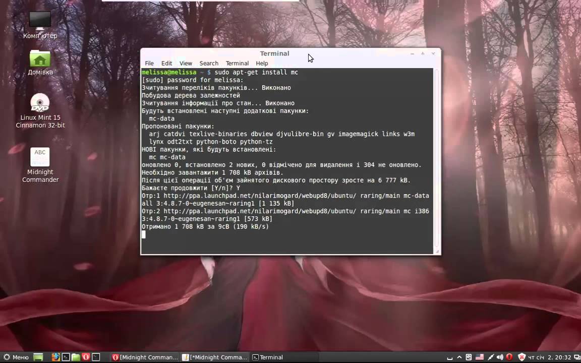Launch Firefox from the panel launcher
Screen dimensions: 581x363
click(x=55, y=357)
